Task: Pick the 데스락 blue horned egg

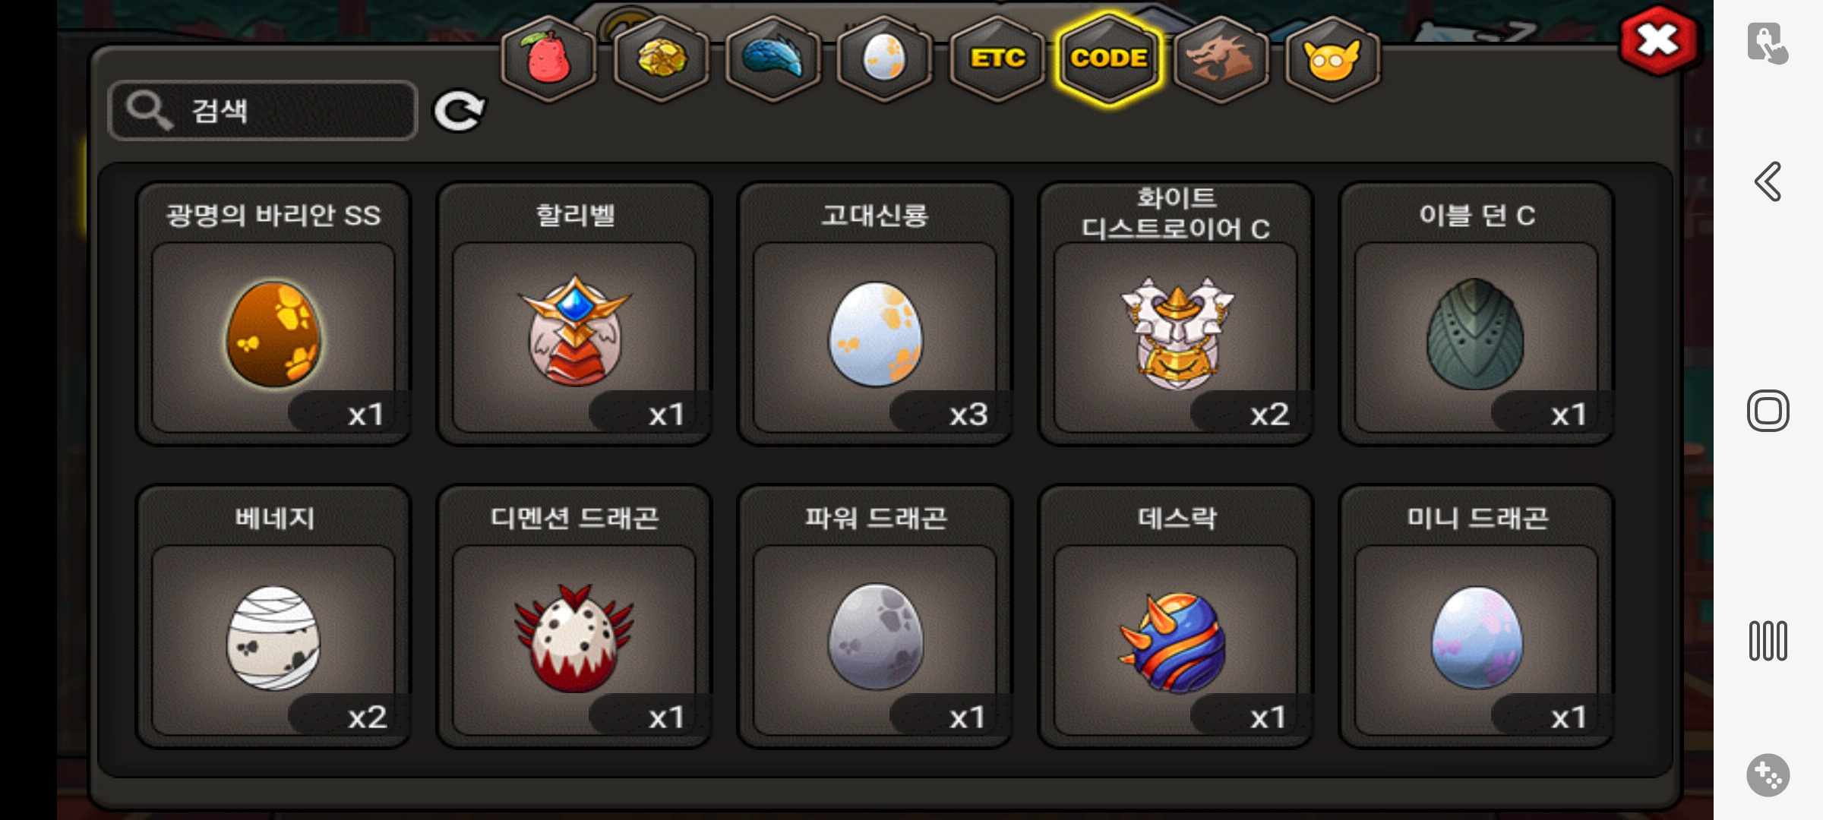Action: tap(1176, 617)
